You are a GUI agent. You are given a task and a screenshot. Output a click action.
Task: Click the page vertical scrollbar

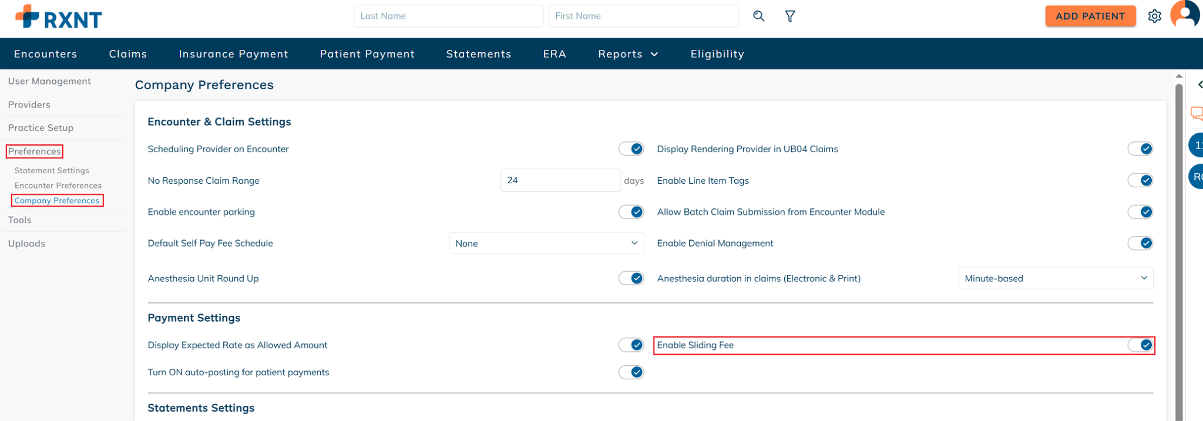coord(1178,252)
